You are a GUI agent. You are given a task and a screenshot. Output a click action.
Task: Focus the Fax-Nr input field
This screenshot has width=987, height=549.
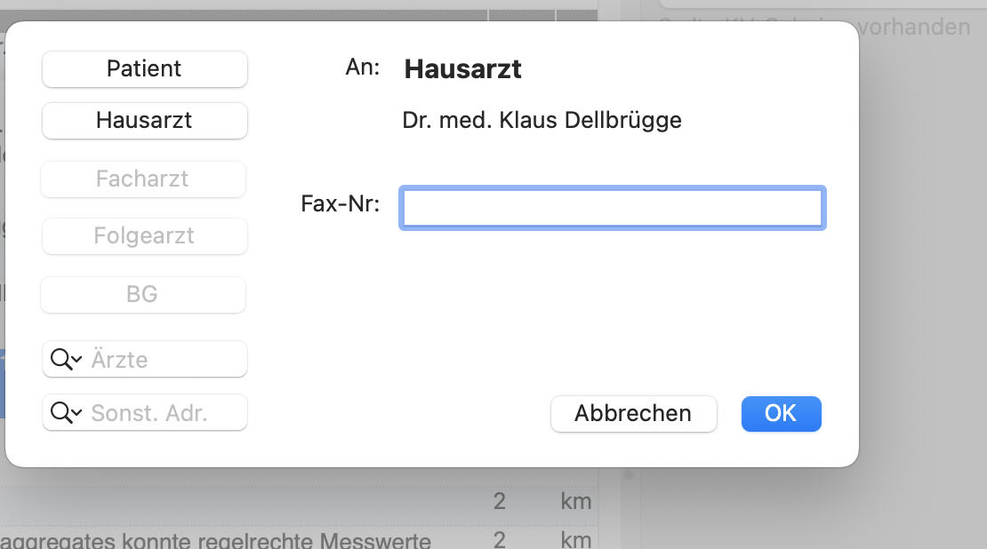tap(613, 208)
